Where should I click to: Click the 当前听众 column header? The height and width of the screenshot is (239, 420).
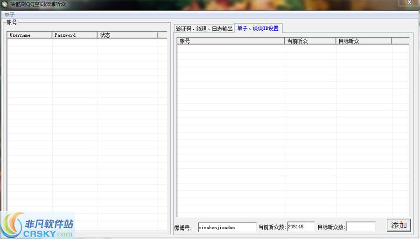click(310, 41)
